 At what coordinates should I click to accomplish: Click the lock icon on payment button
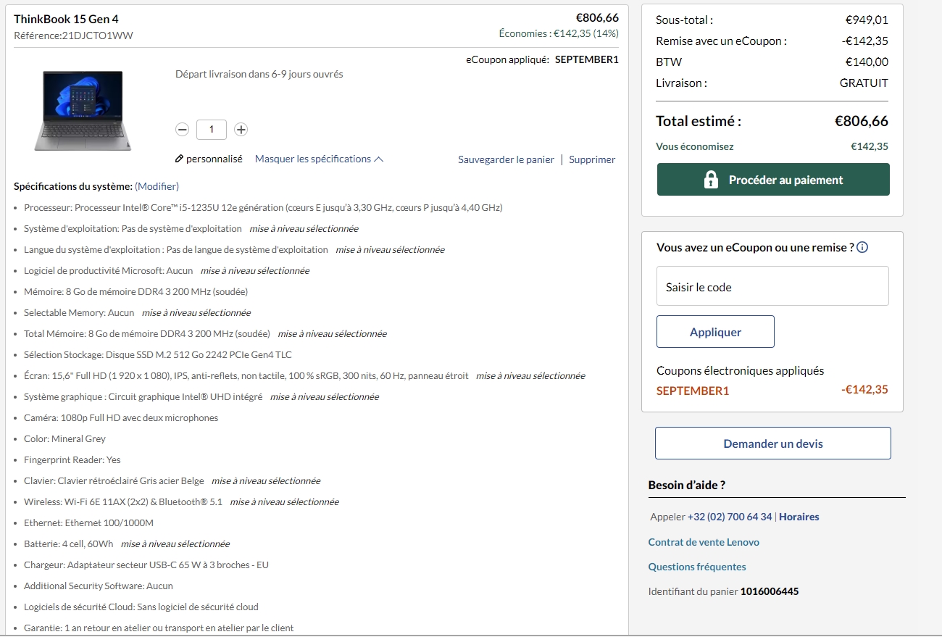pyautogui.click(x=711, y=180)
